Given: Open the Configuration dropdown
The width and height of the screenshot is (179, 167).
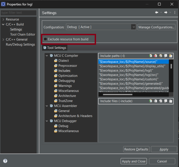Looking at the screenshot, I should tap(133, 27).
